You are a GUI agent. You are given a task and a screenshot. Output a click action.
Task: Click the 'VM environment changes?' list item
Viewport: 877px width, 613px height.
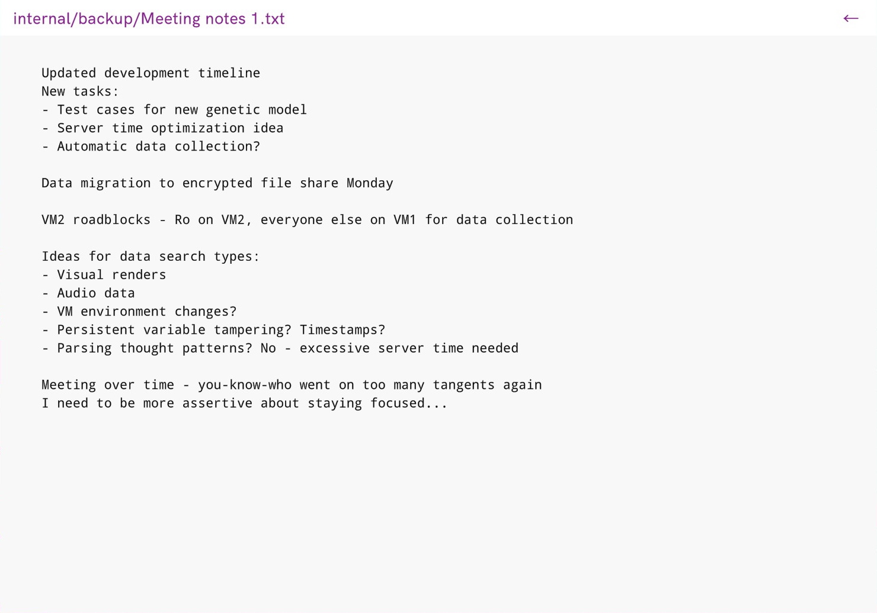139,312
